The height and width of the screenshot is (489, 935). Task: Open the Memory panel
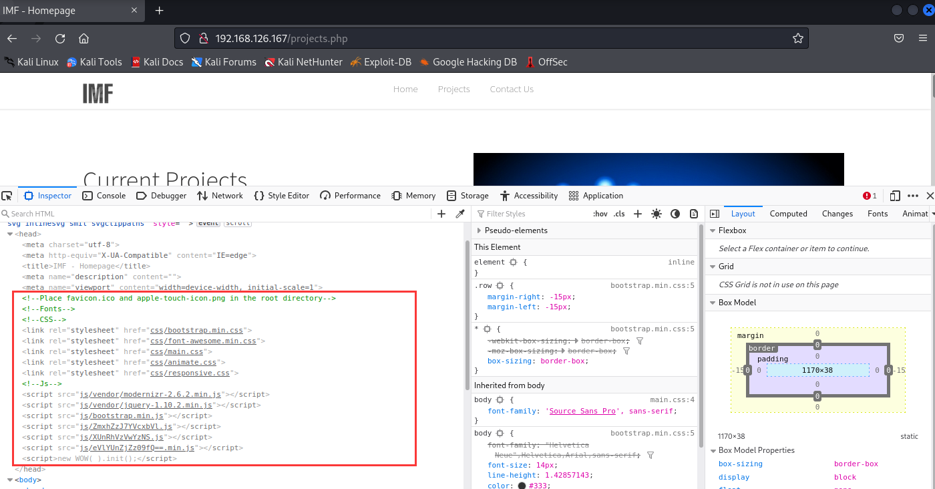pos(414,196)
